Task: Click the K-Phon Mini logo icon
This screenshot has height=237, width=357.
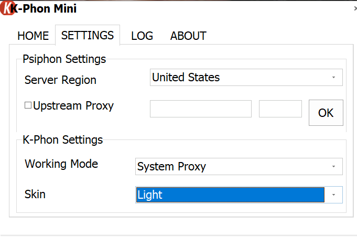Action: pos(6,9)
